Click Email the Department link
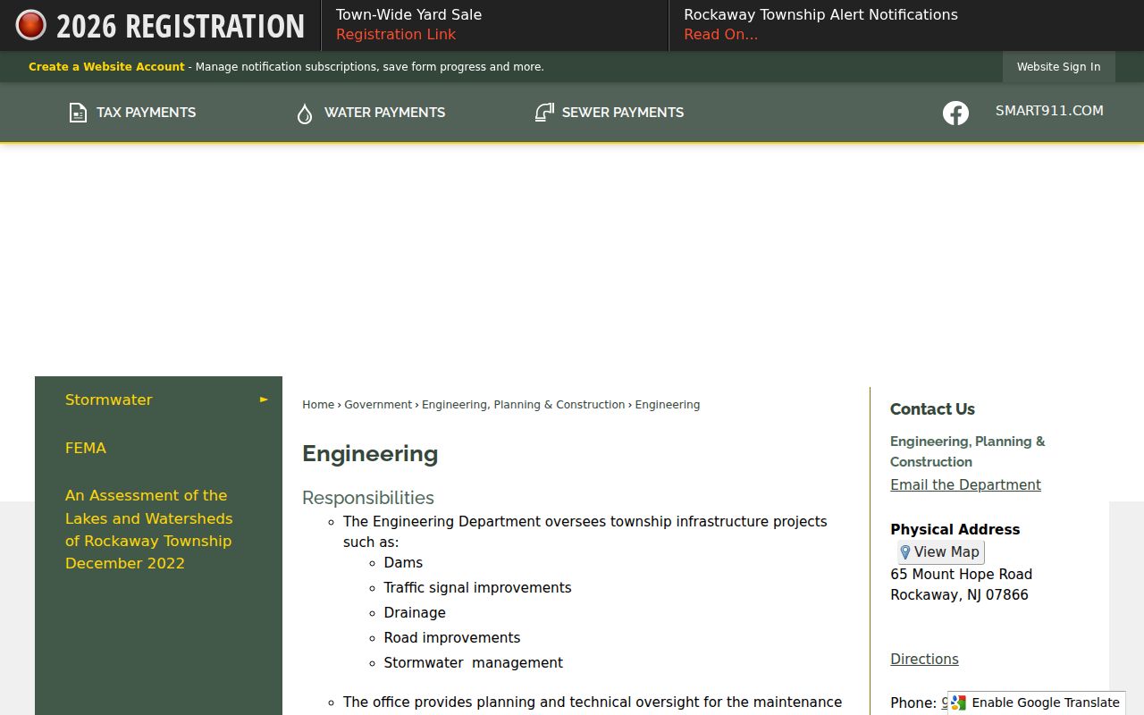1144x715 pixels. (965, 484)
